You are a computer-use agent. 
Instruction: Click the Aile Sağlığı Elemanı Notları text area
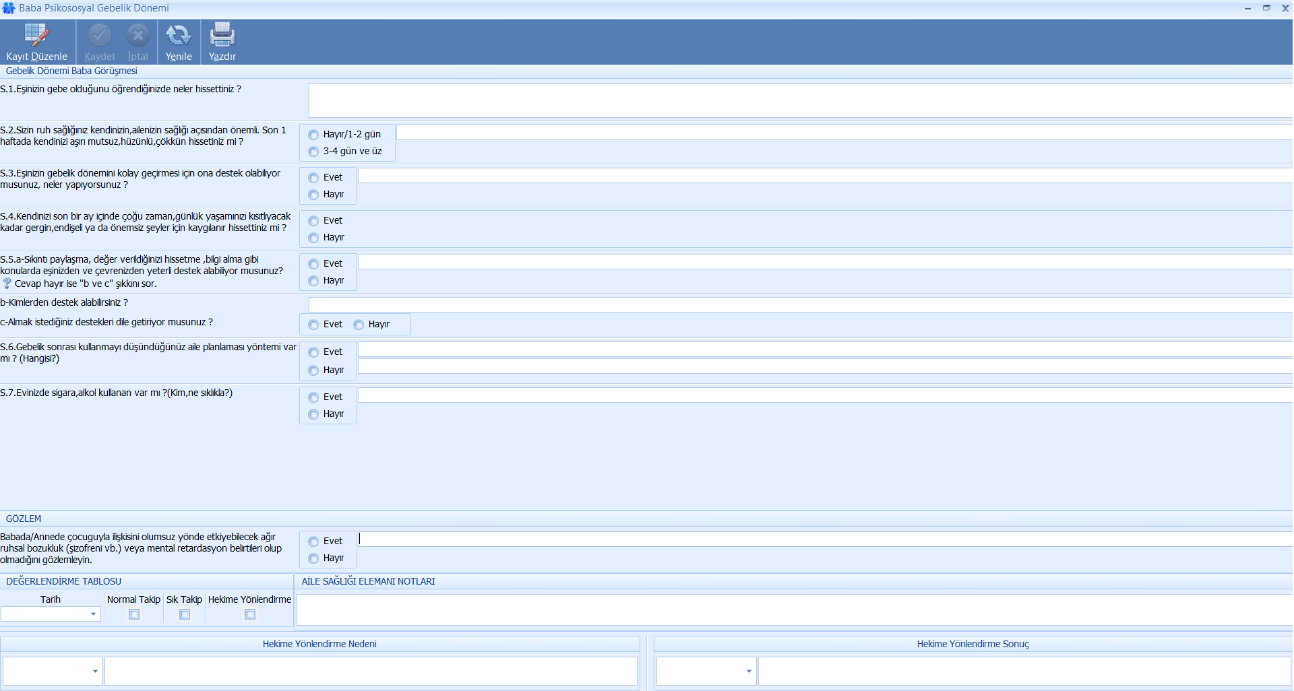(x=794, y=610)
